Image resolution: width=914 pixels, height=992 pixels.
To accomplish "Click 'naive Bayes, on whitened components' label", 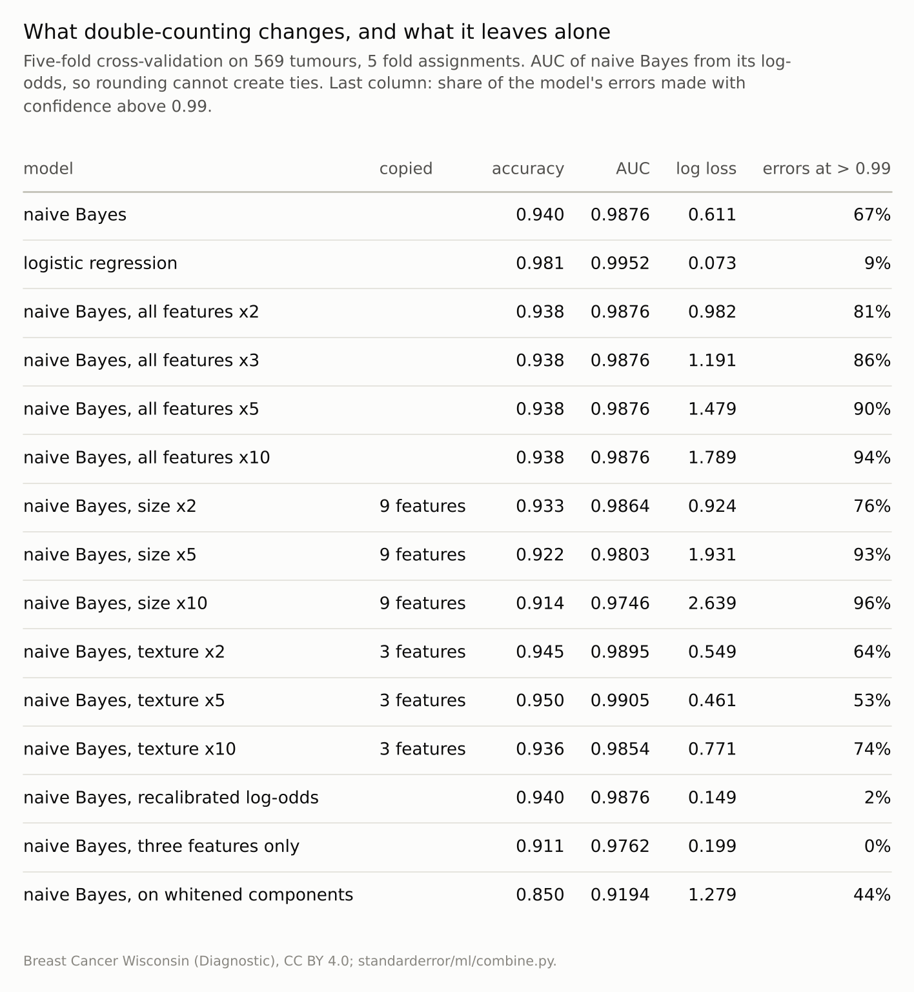I will 188,895.
